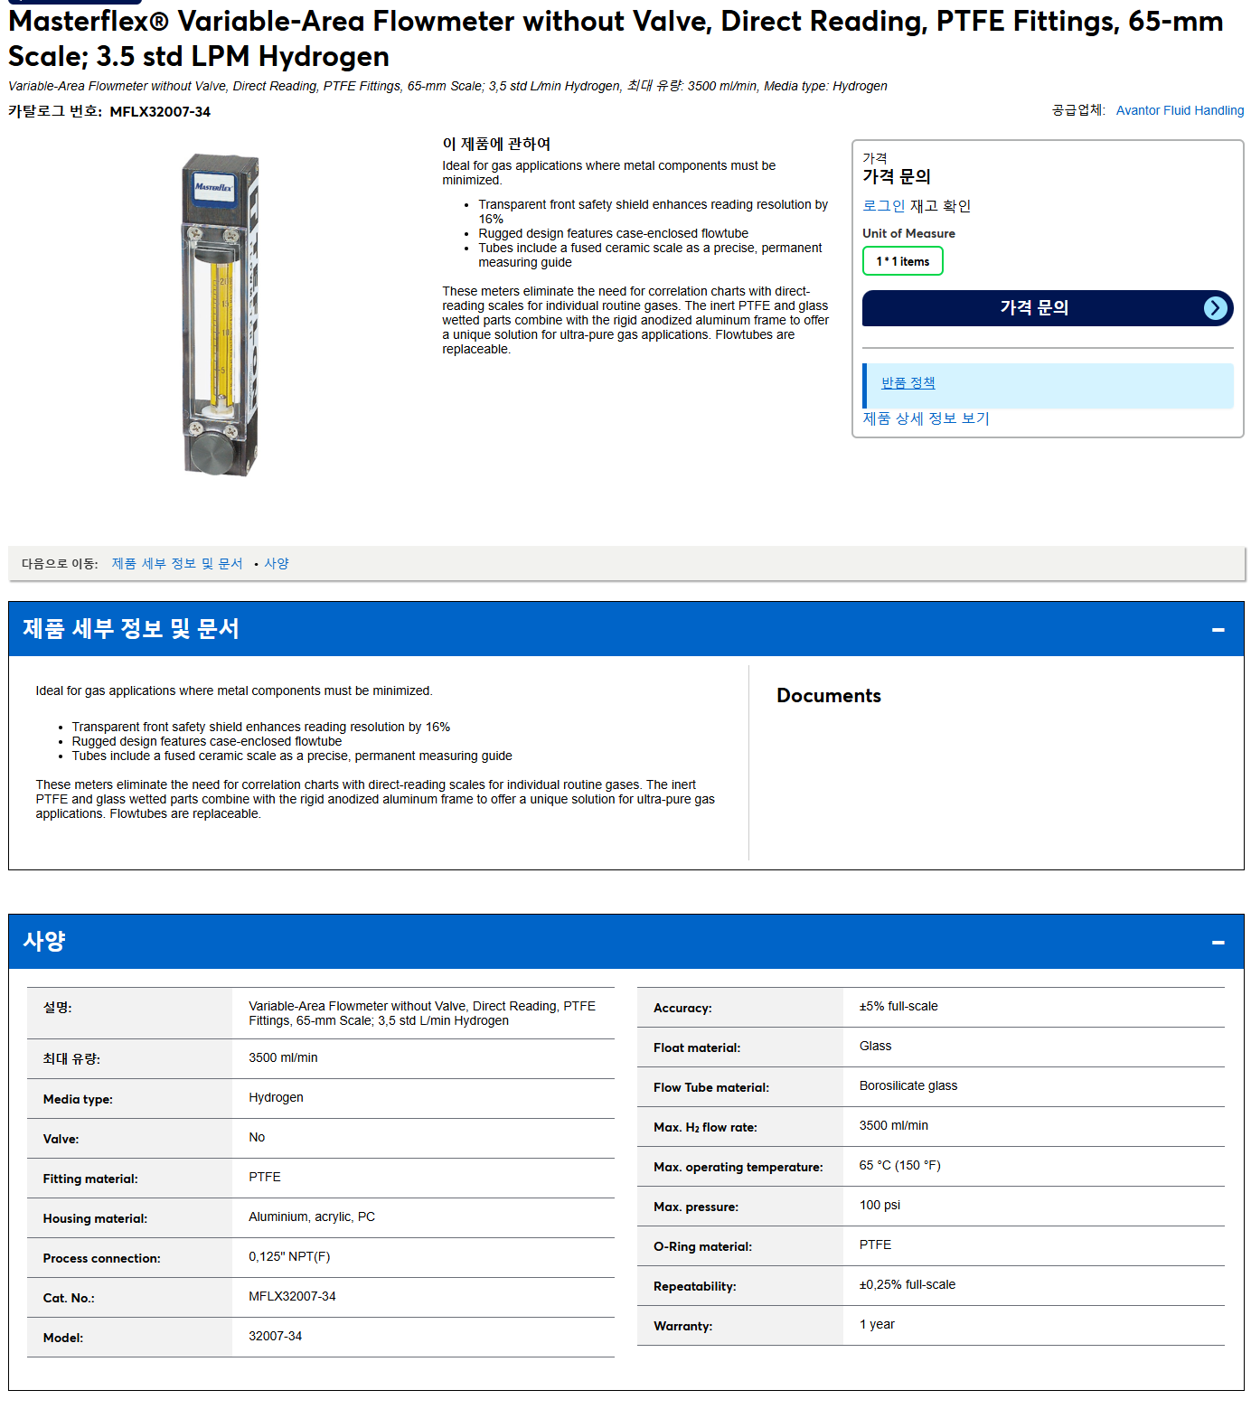Click the '±0,25% full-scale' repeatability value
Screen dimensions: 1251x1409
click(x=908, y=1284)
